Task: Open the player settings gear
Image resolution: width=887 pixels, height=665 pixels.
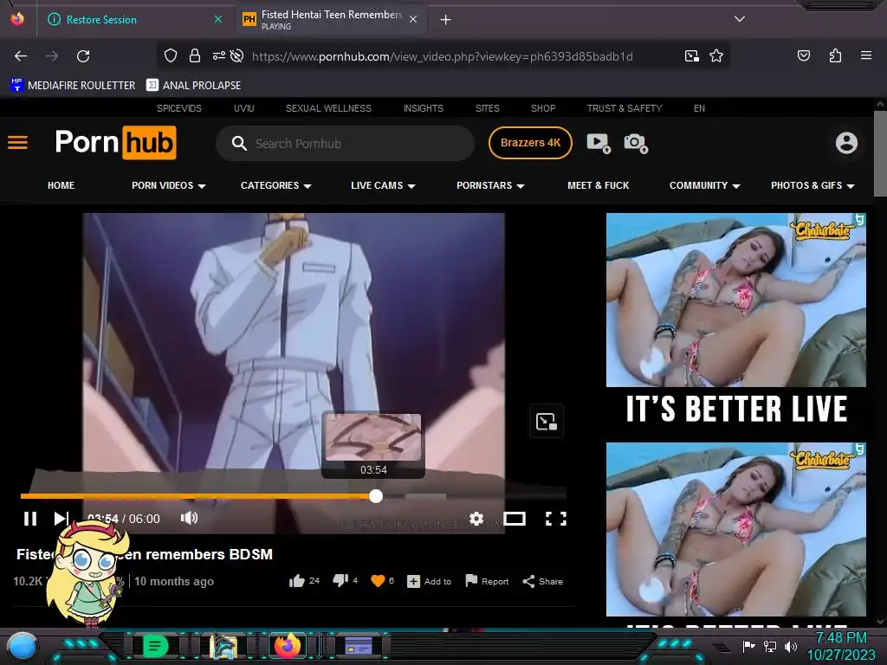Action: tap(476, 519)
